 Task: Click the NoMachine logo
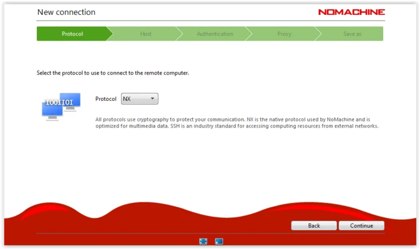pyautogui.click(x=351, y=12)
